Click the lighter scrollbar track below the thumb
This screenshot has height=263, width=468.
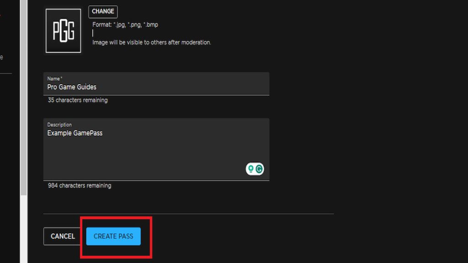(x=24, y=229)
